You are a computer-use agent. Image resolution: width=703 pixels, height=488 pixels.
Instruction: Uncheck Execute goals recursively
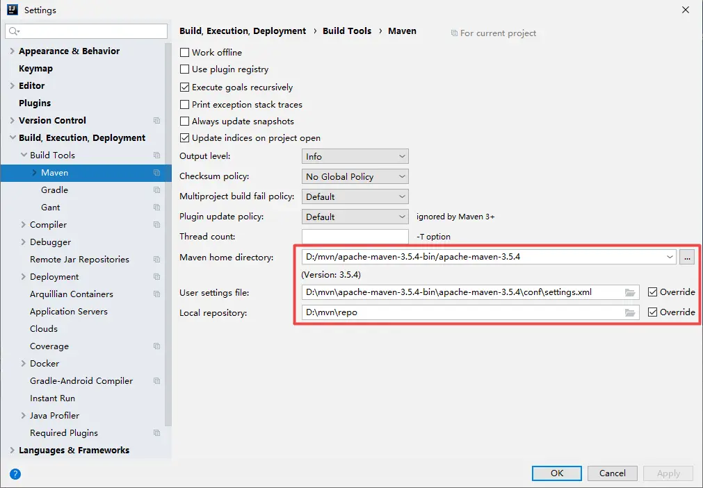pyautogui.click(x=184, y=87)
